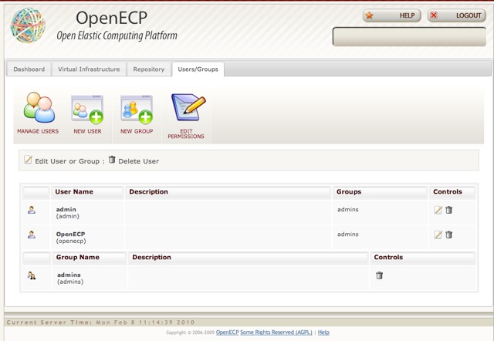Select the Users/Groups tab

coord(198,69)
